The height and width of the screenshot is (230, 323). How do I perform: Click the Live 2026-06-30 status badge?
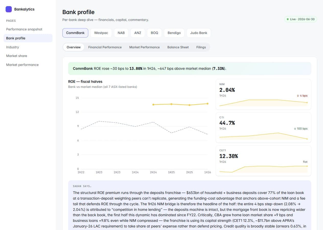(301, 19)
